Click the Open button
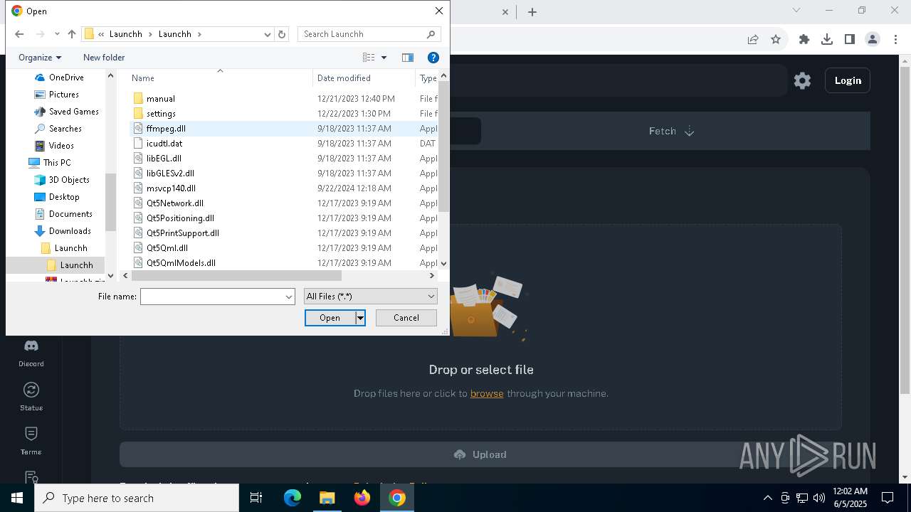The height and width of the screenshot is (512, 911). pos(330,318)
